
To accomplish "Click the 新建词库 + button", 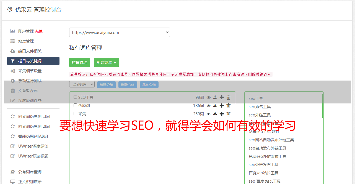I will 107,62.
